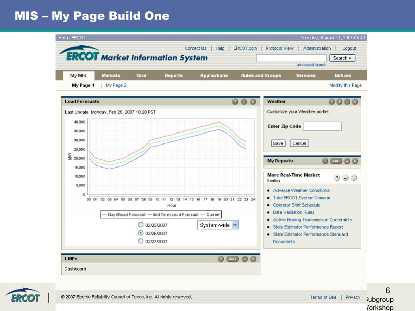Click the Day Ahead Forecast legend entry
Image resolution: width=415 pixels, height=311 pixels.
pos(124,215)
